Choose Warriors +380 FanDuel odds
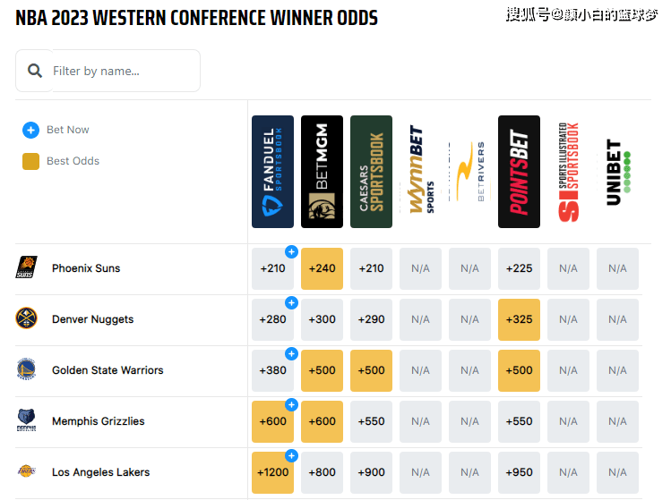The image size is (671, 500). click(272, 370)
